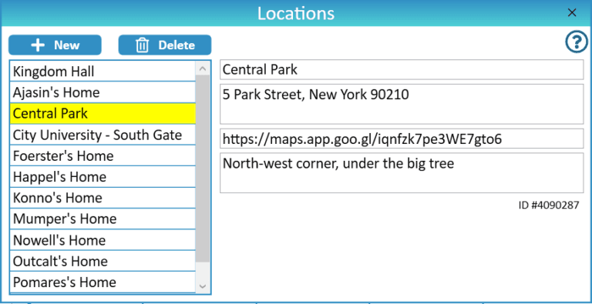Screen dimensions: 592x304
Task: Select Konno's Home in the list
Action: tap(103, 198)
